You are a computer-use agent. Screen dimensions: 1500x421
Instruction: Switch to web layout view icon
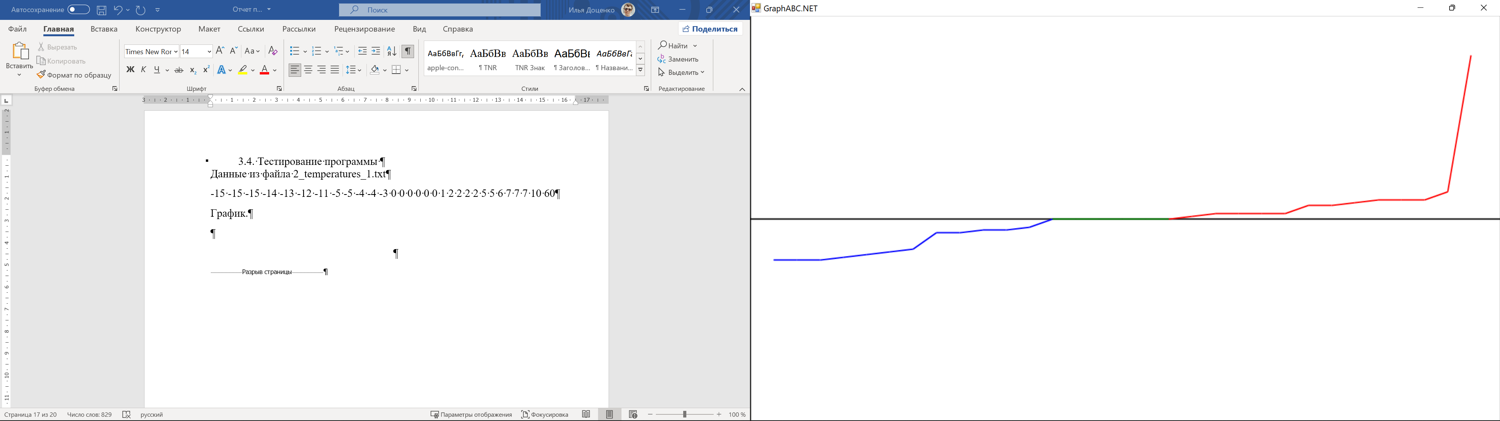pyautogui.click(x=633, y=415)
